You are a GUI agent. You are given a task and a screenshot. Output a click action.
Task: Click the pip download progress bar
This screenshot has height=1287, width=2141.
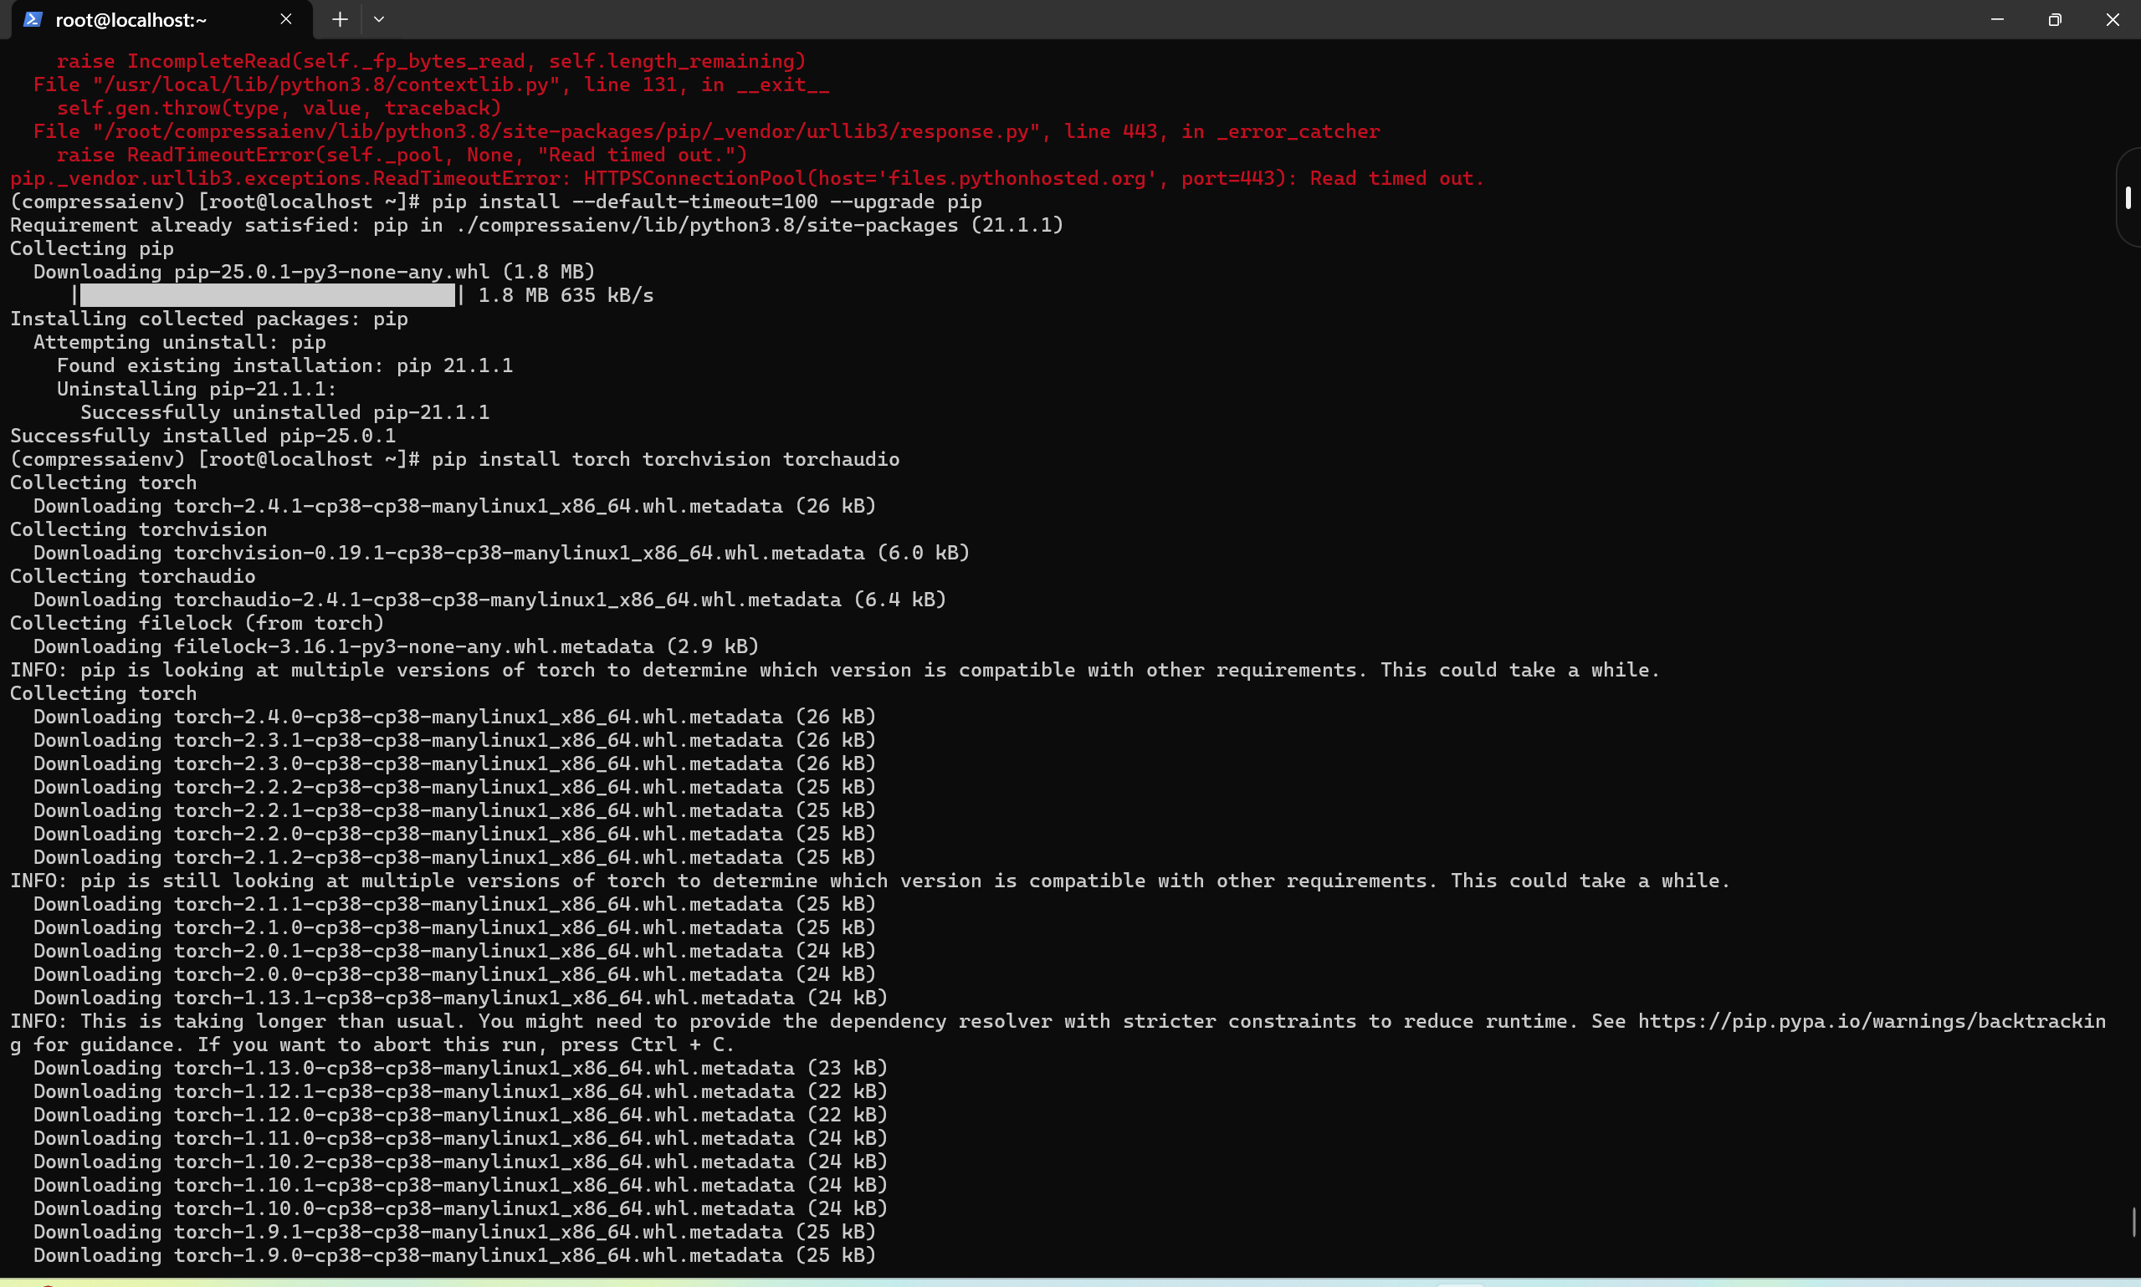pyautogui.click(x=267, y=295)
